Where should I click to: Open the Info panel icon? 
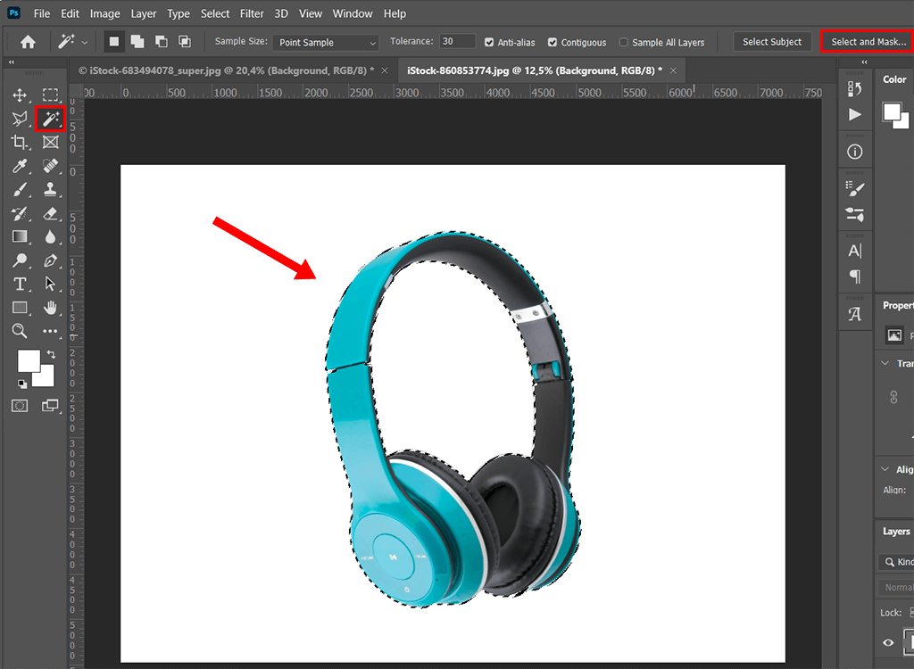tap(854, 153)
